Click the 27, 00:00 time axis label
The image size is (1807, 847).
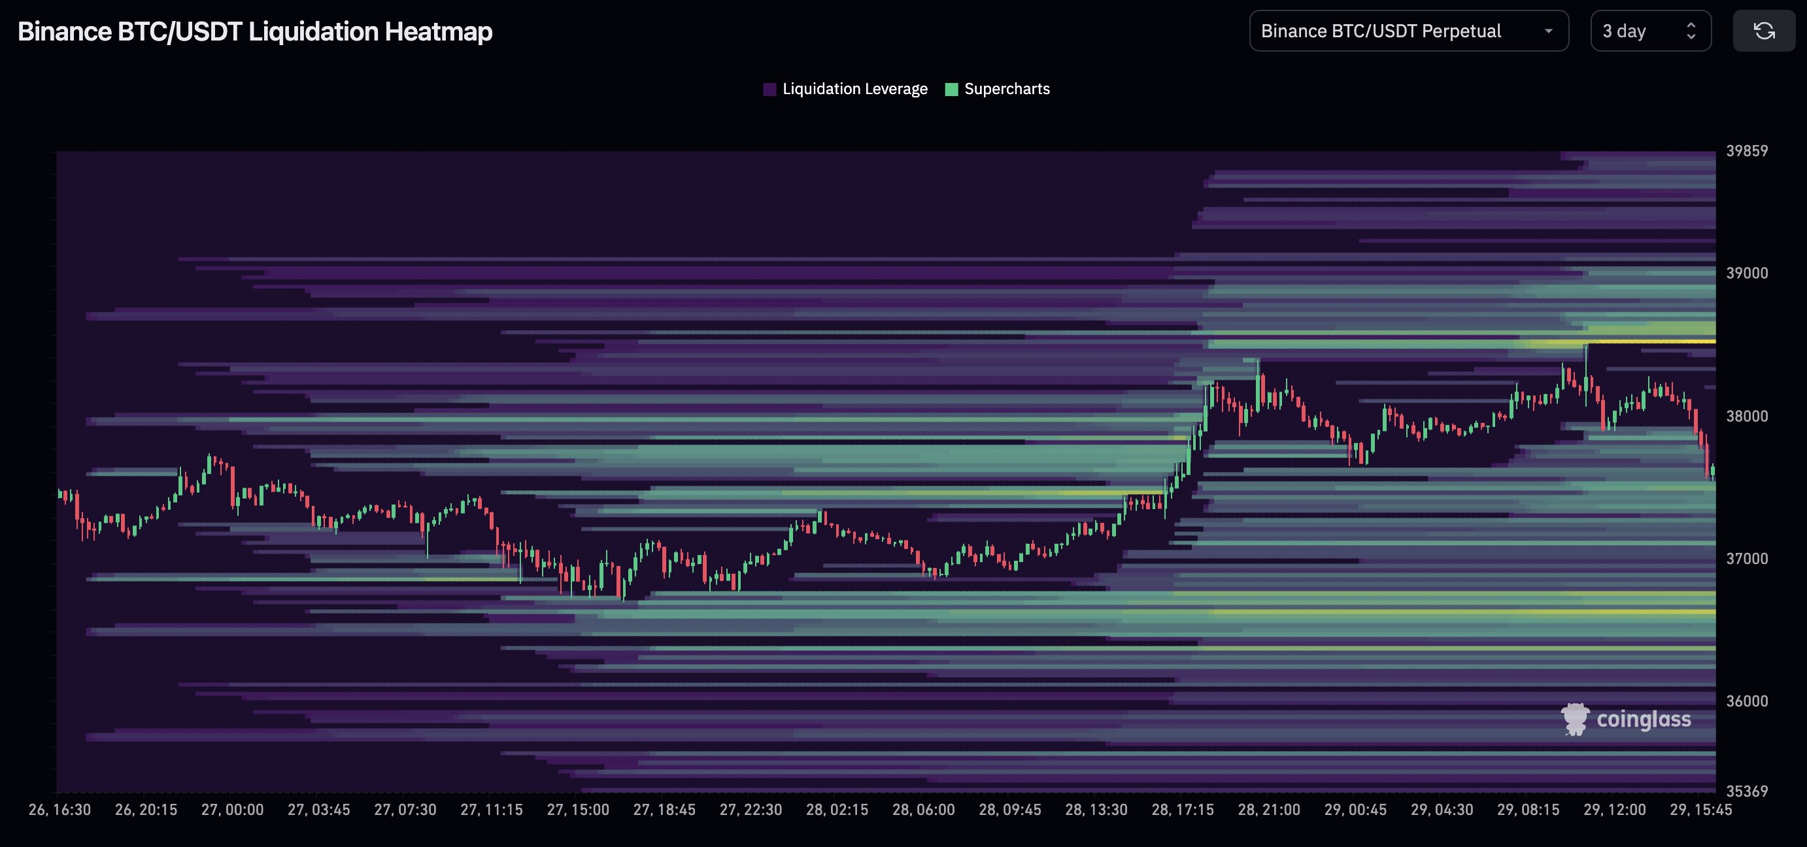point(232,810)
